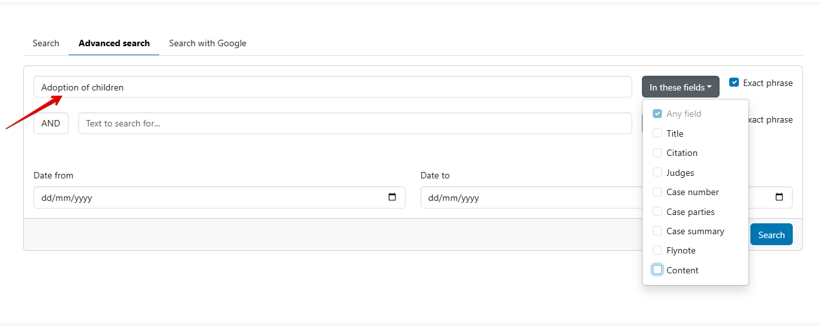821x326 pixels.
Task: Click the blue Search button
Action: point(772,234)
